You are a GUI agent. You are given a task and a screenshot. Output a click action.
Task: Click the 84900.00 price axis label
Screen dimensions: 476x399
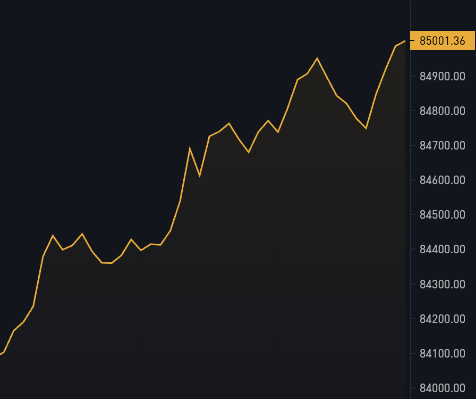(x=443, y=76)
